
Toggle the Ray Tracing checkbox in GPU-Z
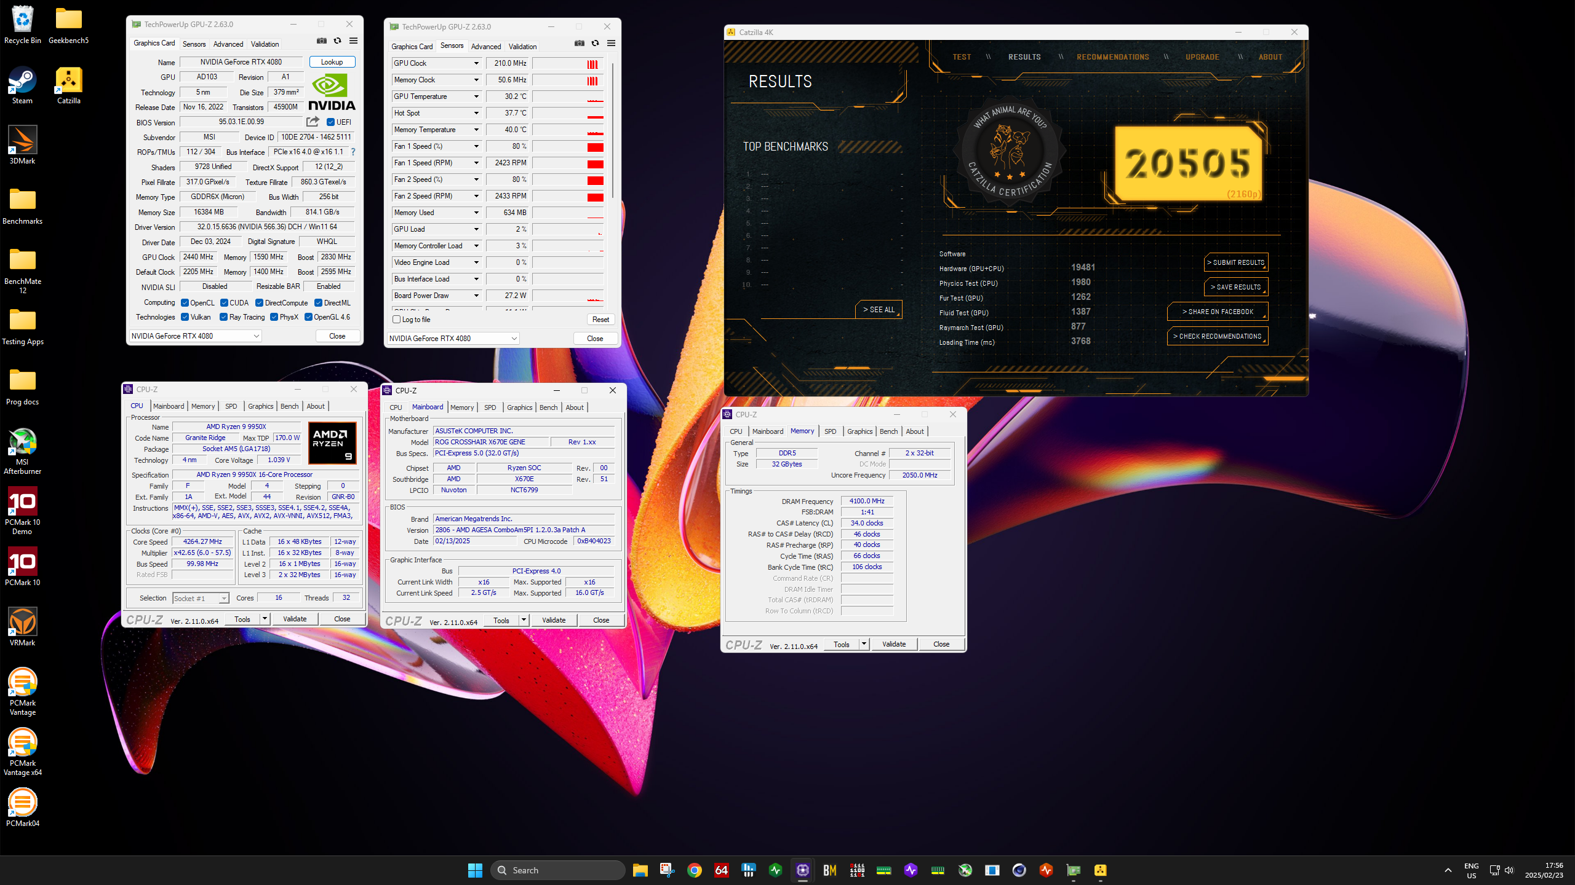pos(223,317)
